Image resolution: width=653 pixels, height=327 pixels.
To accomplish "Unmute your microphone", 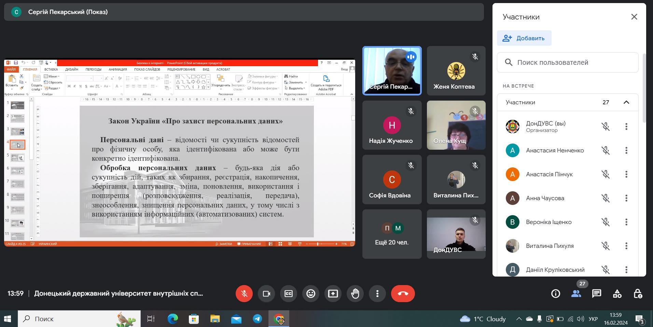I will tap(244, 294).
